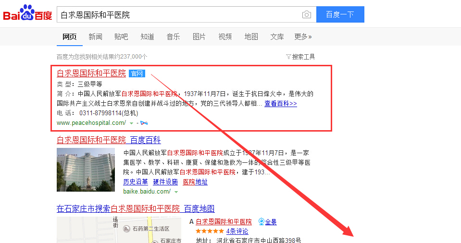Click the 医院地址 sublink

(195, 182)
